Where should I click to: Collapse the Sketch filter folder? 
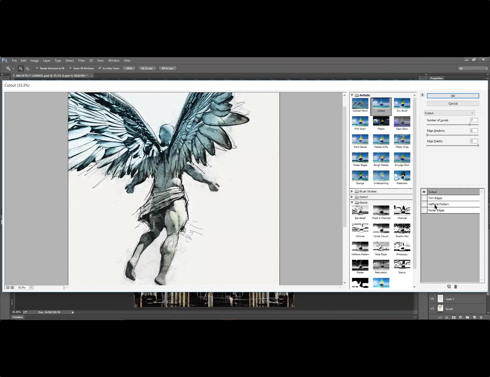coord(352,202)
